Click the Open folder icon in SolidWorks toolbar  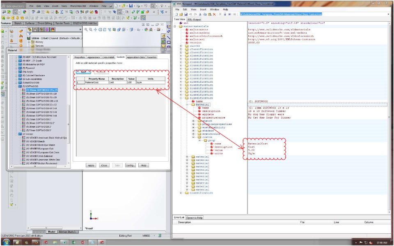coord(124,6)
